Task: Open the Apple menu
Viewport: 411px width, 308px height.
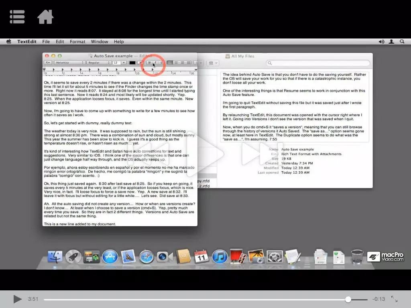Action: 9,41
